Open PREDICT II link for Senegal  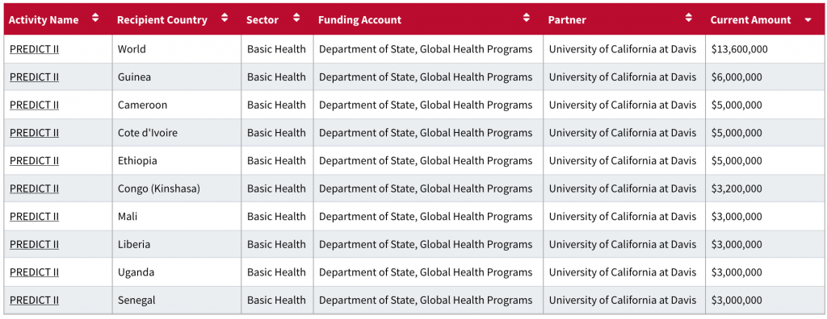(x=34, y=300)
